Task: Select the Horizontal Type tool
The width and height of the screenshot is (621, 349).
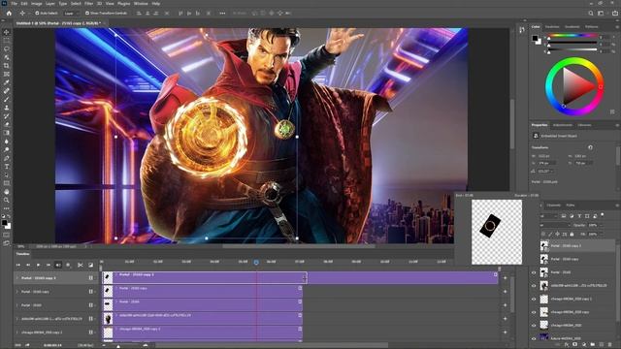Action: (7, 167)
